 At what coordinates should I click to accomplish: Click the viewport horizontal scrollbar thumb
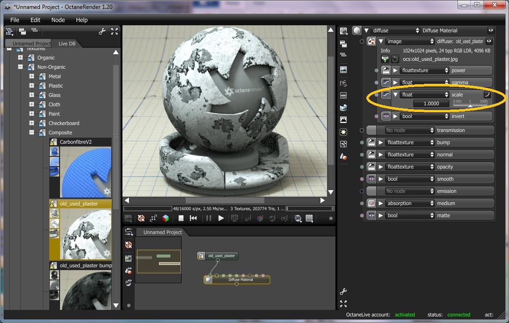click(x=225, y=200)
